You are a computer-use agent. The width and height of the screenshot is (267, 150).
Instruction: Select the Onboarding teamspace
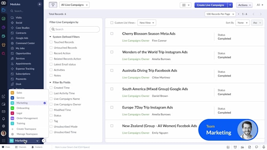click(x=28, y=108)
